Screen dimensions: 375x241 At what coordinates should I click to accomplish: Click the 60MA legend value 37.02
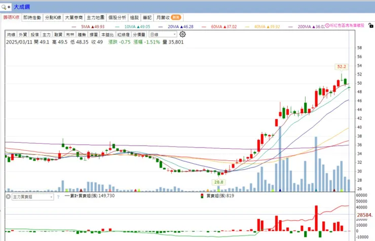(x=230, y=27)
